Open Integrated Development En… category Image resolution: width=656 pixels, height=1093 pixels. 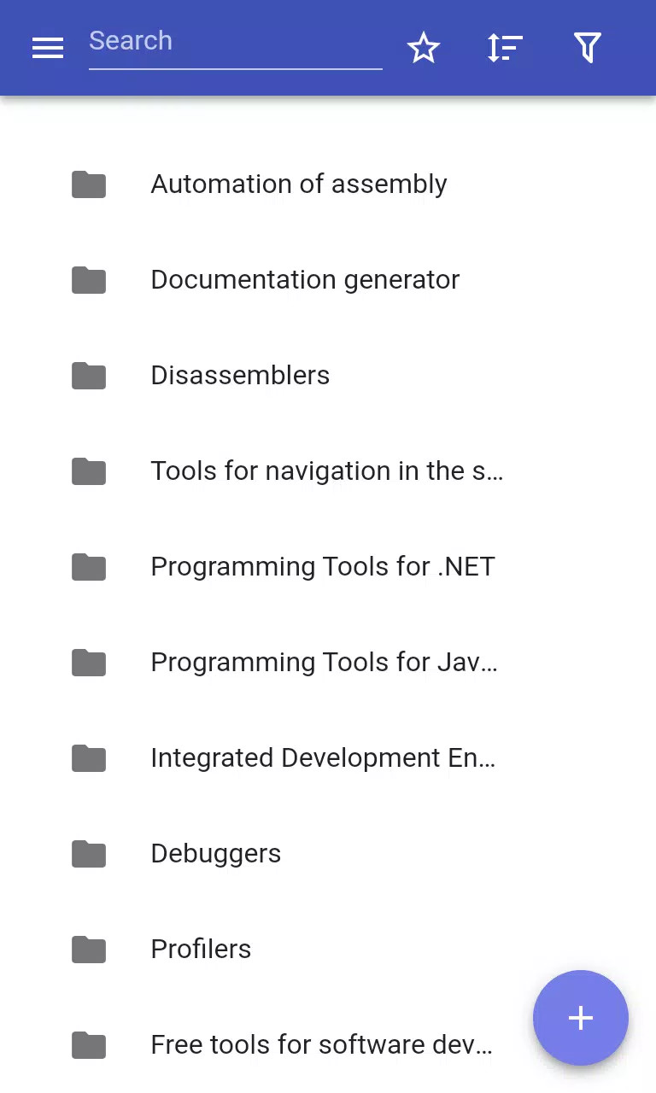coord(328,758)
